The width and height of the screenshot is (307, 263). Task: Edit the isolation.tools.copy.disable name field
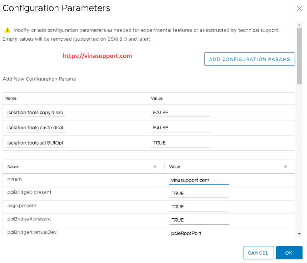point(35,113)
